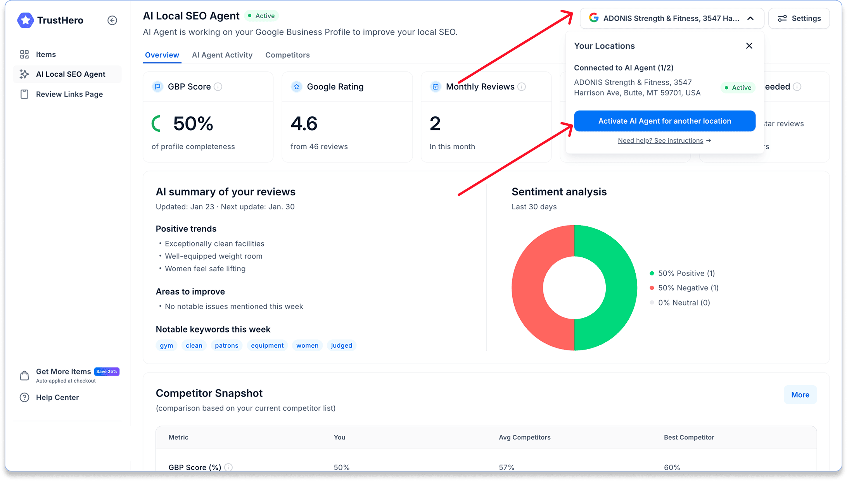Click More in Competitor Snapshot
Viewport: 847px width, 481px height.
[x=800, y=395]
